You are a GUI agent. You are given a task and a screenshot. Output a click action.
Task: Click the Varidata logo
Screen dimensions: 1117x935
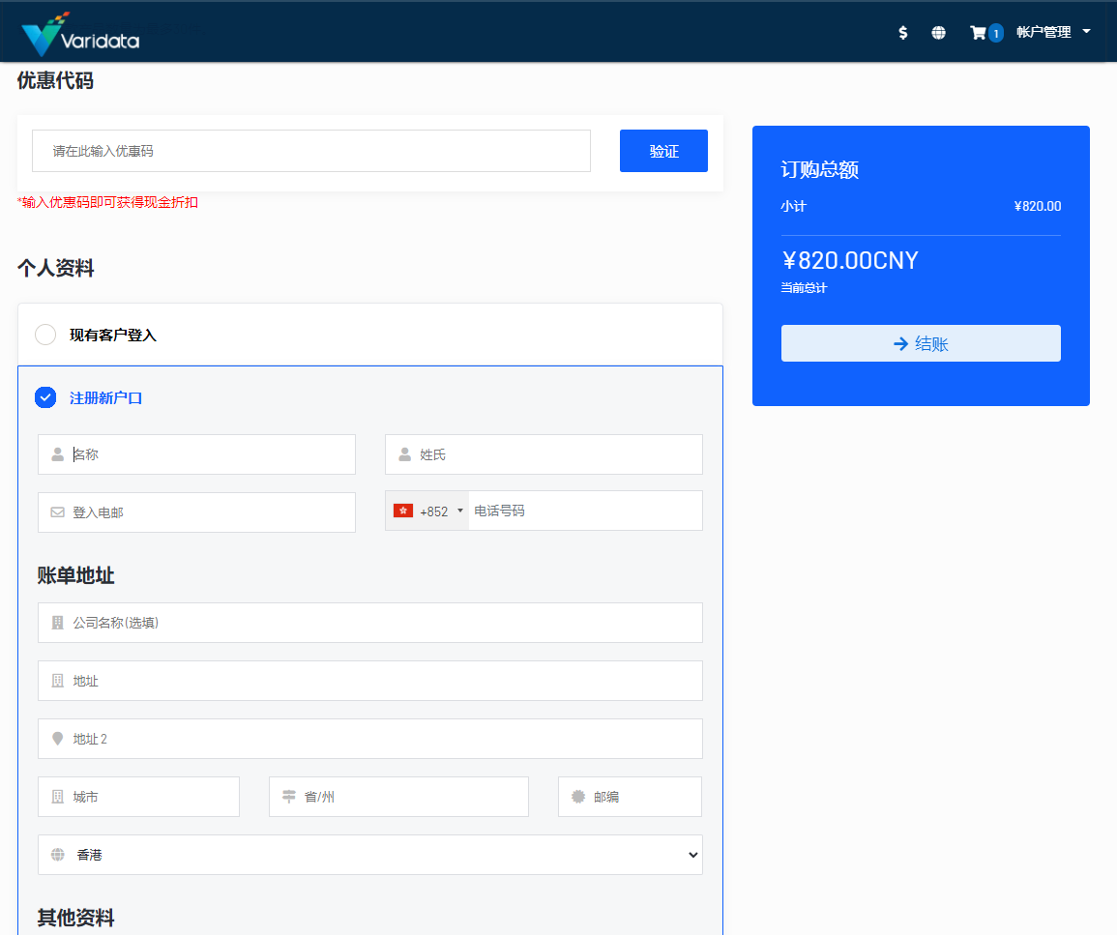[80, 34]
